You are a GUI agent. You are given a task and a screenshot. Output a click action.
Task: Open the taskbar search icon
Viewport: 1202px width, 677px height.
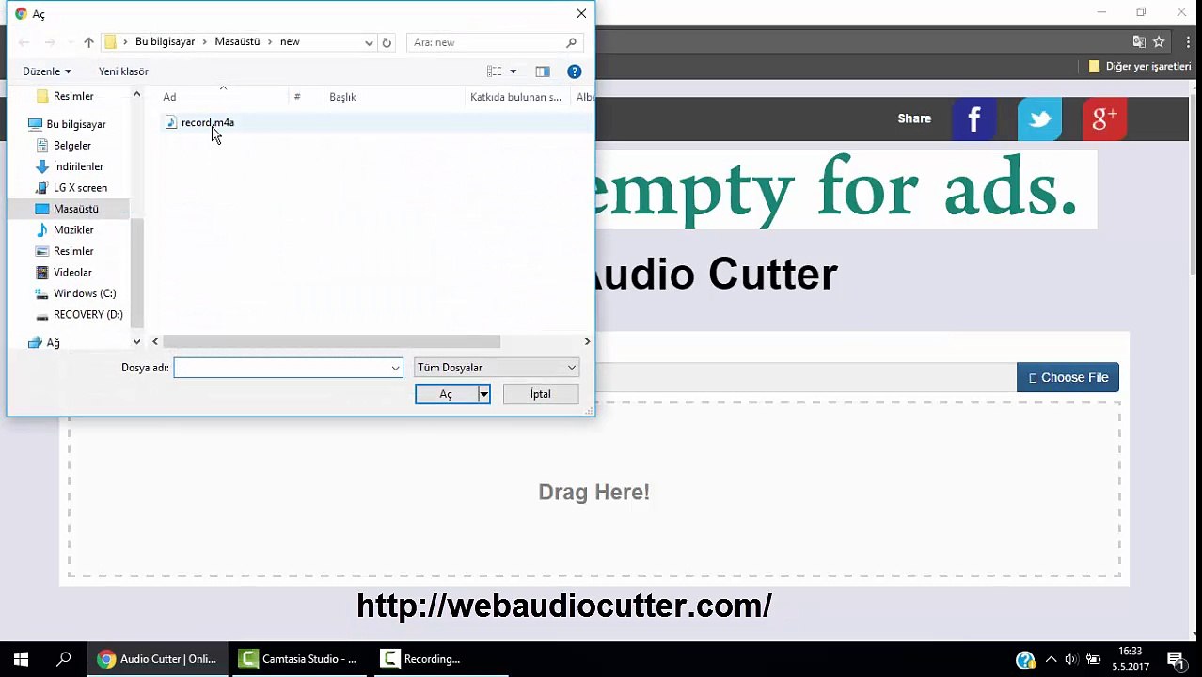pyautogui.click(x=64, y=659)
